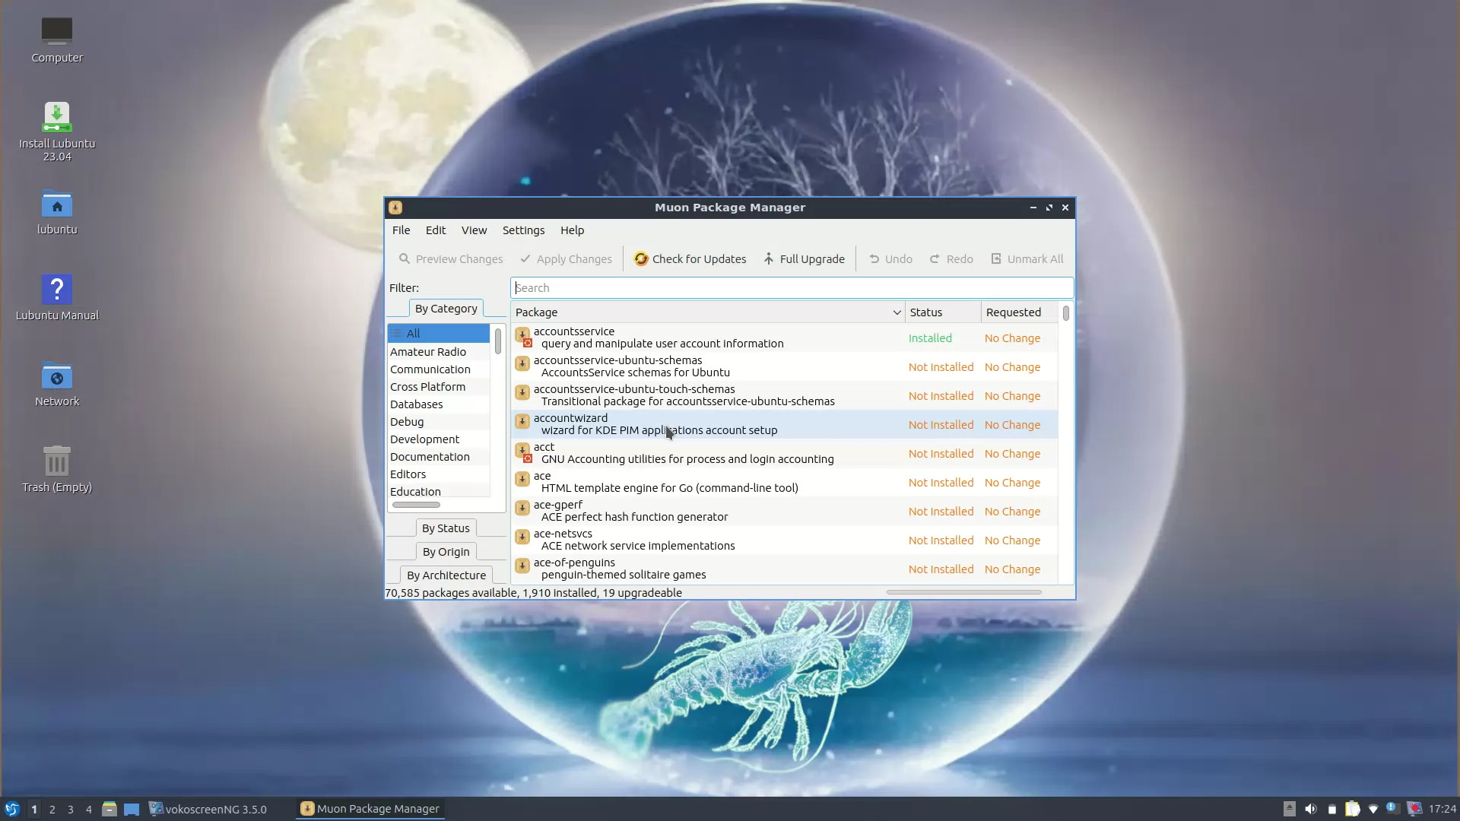Click the volume icon in system tray
This screenshot has height=821, width=1460.
1310,808
